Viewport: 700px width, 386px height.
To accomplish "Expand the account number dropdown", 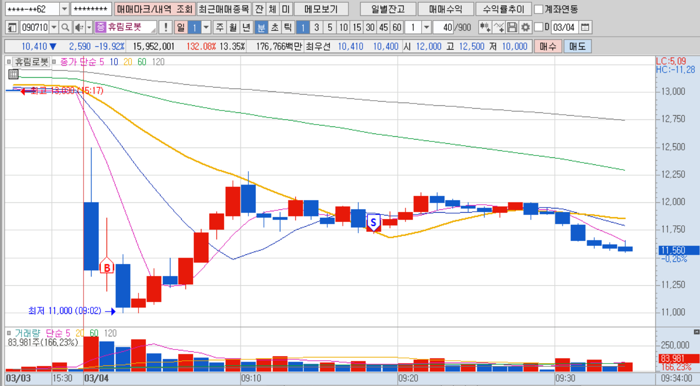I will coord(64,9).
